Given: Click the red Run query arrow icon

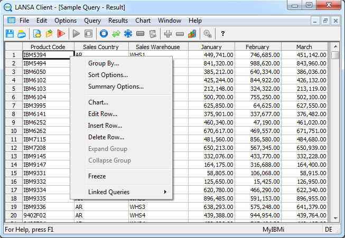Looking at the screenshot, I should [x=61, y=34].
